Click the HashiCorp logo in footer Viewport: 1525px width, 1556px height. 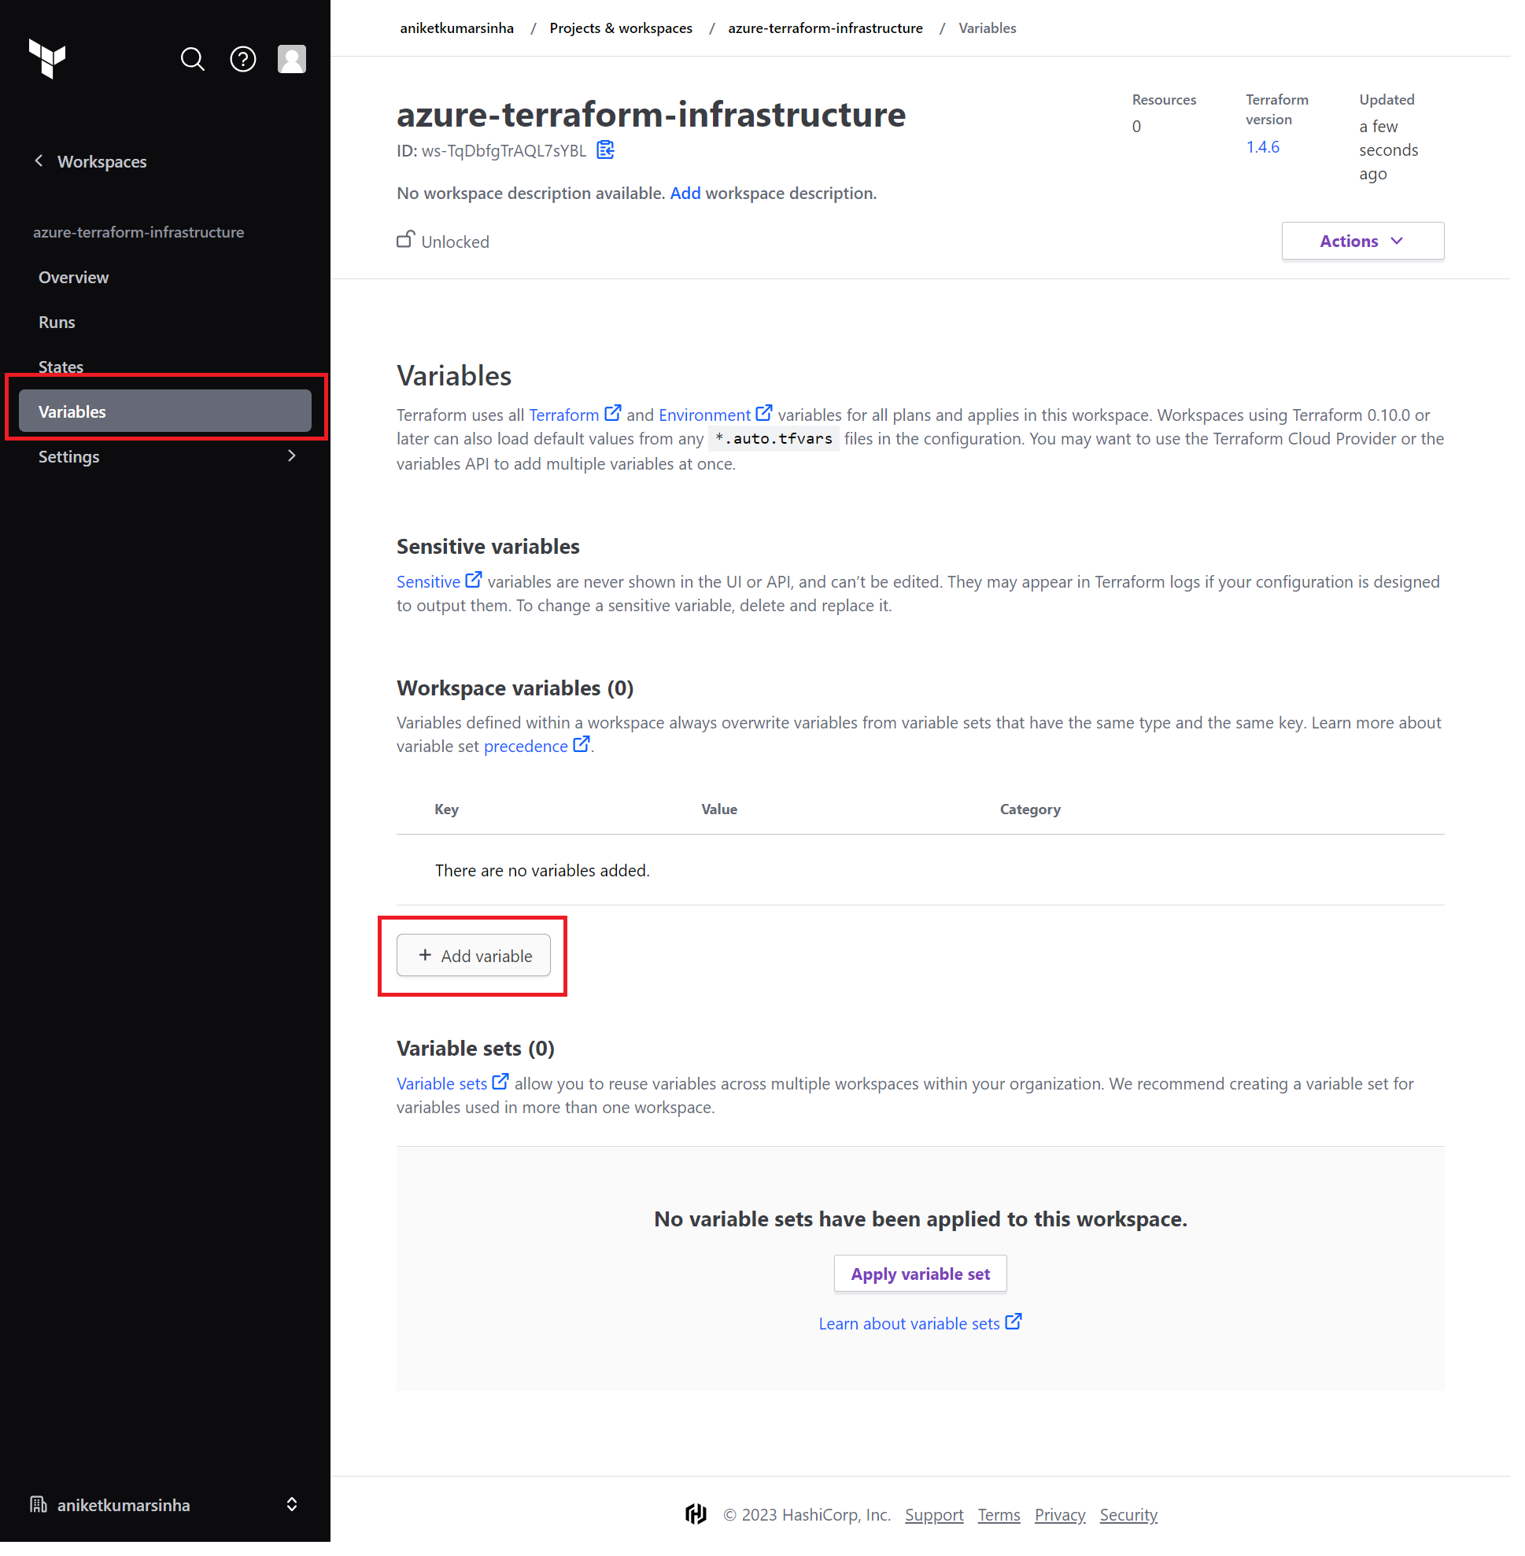[697, 1515]
